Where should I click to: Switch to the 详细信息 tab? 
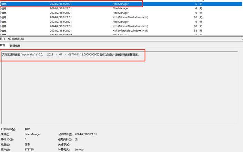[15, 46]
